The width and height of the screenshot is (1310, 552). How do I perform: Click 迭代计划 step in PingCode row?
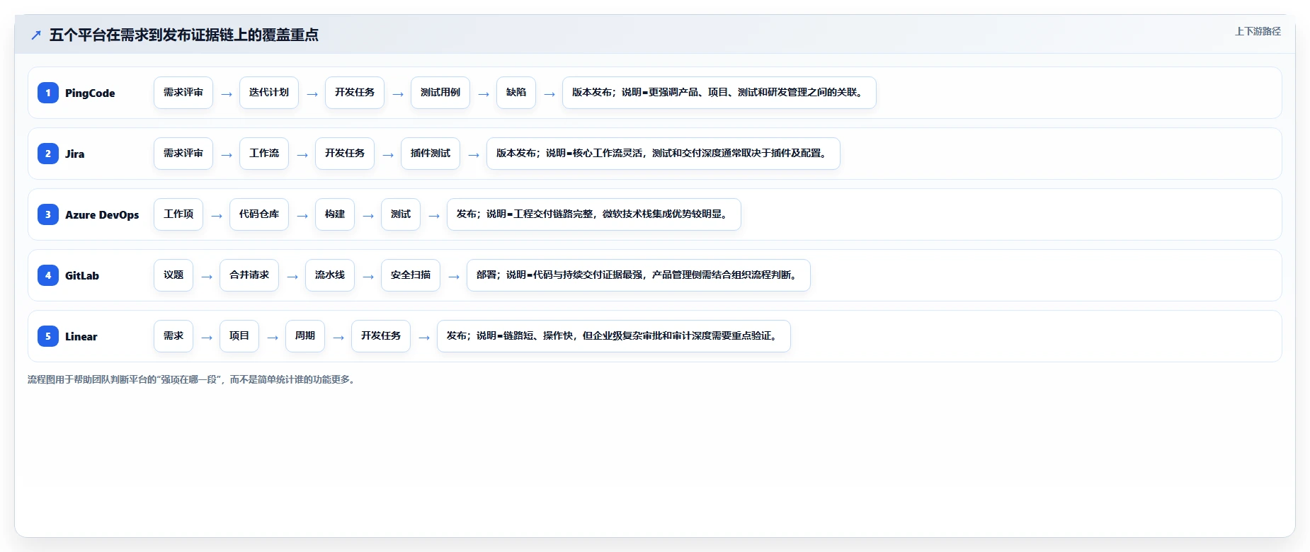tap(269, 93)
